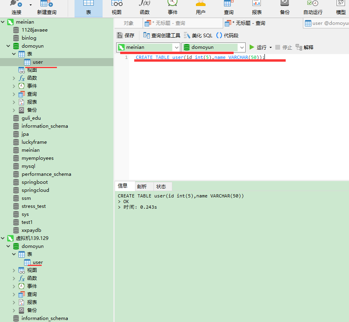This screenshot has height=322, width=349.
Task: Select the 对象 tab
Action: pos(128,23)
